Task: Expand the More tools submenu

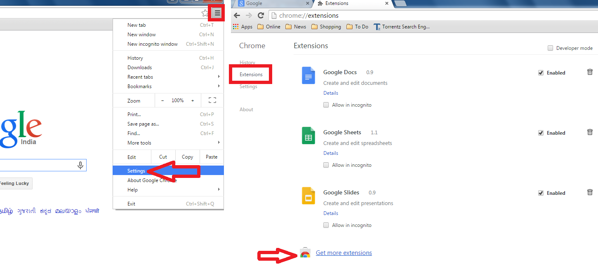Action: click(139, 143)
